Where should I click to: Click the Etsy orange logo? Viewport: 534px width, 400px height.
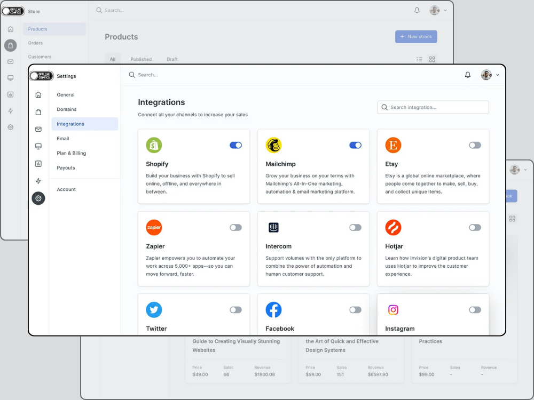(393, 145)
